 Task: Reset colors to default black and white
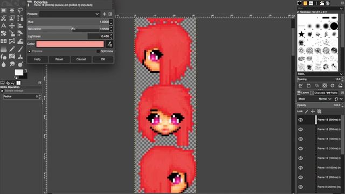(x=16, y=78)
